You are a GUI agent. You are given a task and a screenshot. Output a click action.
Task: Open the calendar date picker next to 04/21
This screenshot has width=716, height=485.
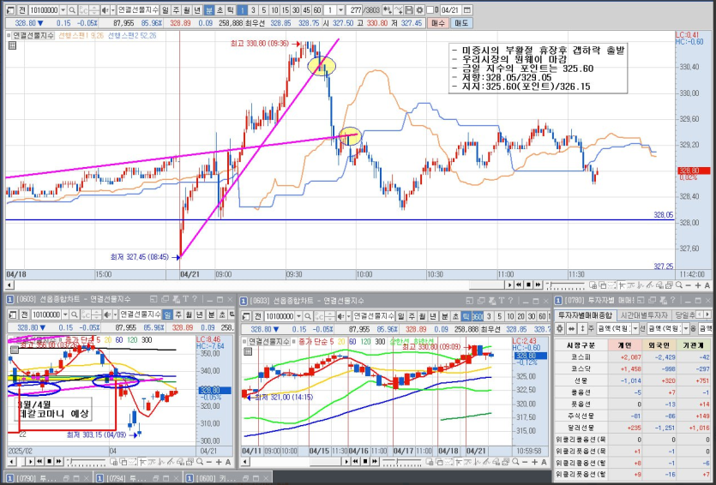[467, 10]
